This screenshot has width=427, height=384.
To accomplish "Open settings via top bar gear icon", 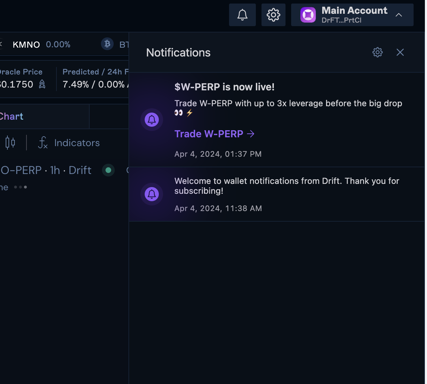I will (x=273, y=15).
